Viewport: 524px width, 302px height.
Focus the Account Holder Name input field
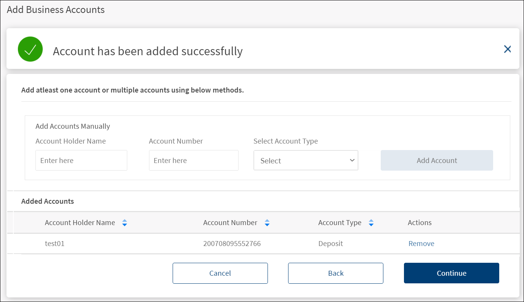(81, 160)
